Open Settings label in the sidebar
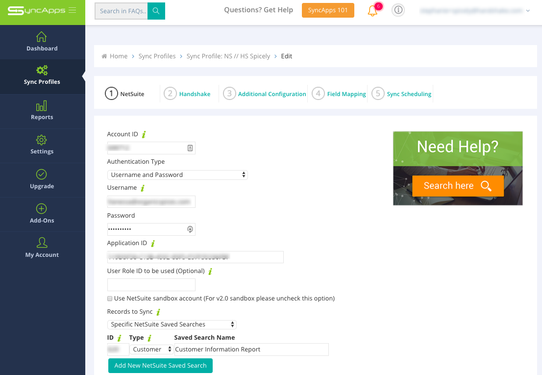Viewport: 542px width, 375px height. [x=42, y=151]
